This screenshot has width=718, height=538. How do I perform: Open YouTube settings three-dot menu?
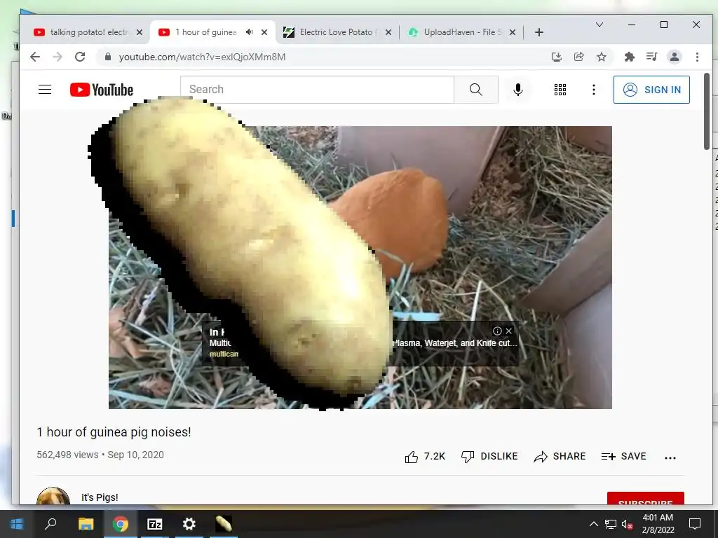tap(593, 90)
